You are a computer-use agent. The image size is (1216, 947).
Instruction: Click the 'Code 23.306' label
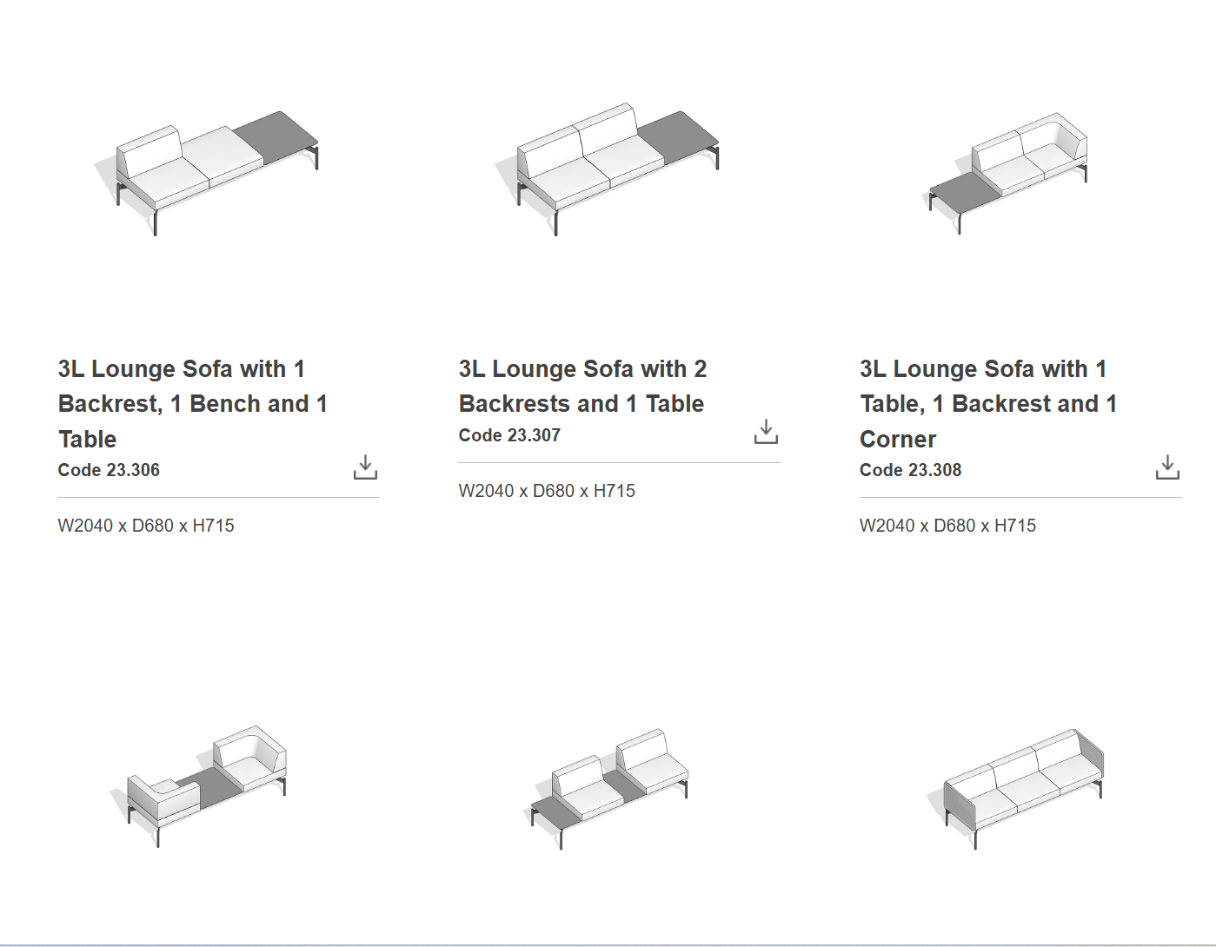(x=109, y=470)
